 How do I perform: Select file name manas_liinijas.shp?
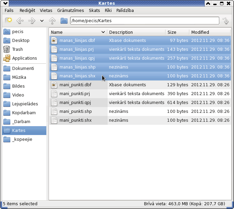(77, 67)
